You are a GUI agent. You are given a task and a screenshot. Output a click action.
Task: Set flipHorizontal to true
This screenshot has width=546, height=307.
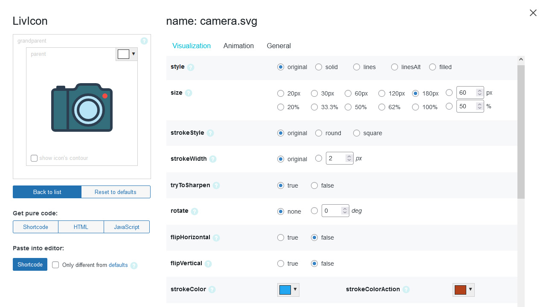[x=281, y=237]
